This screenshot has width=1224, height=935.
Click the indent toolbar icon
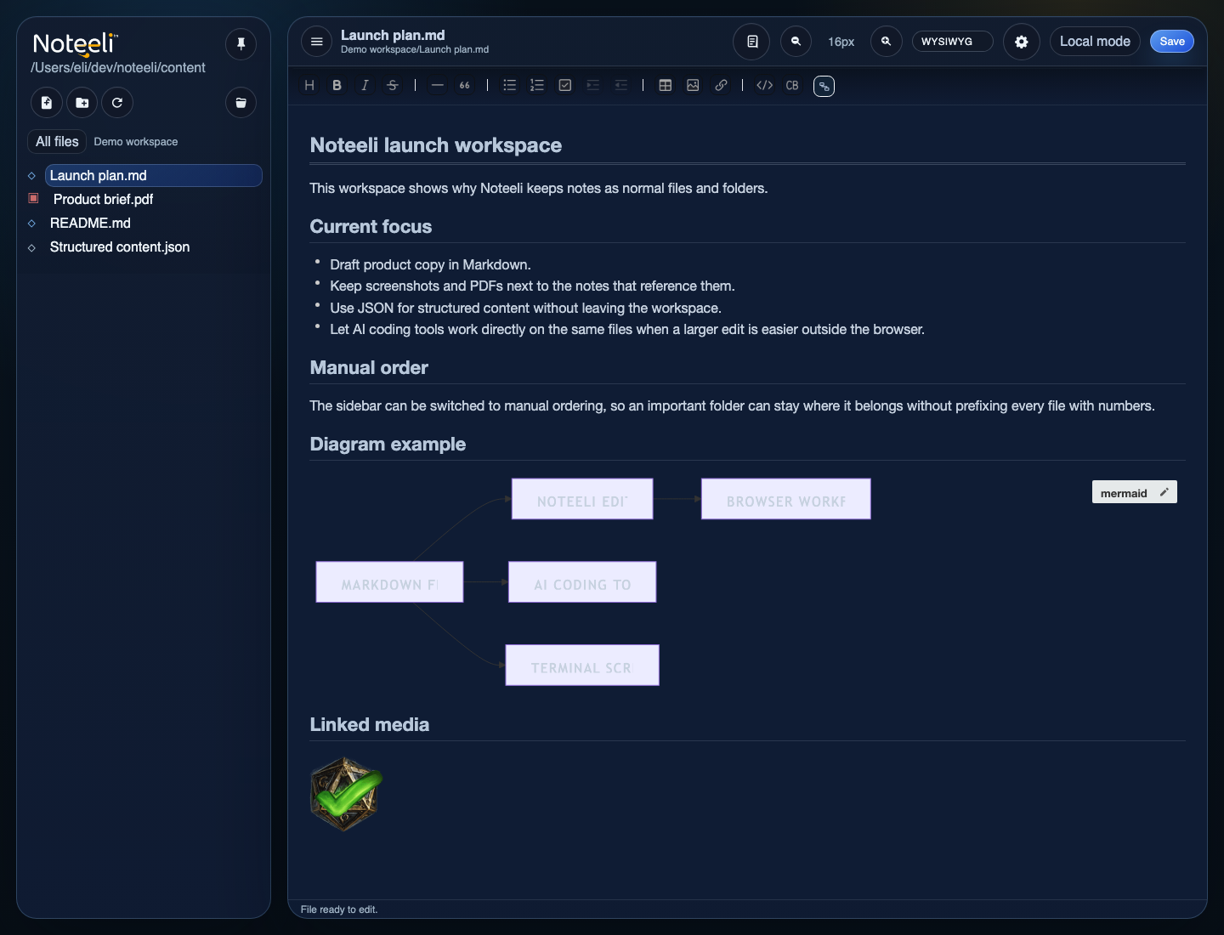[593, 85]
